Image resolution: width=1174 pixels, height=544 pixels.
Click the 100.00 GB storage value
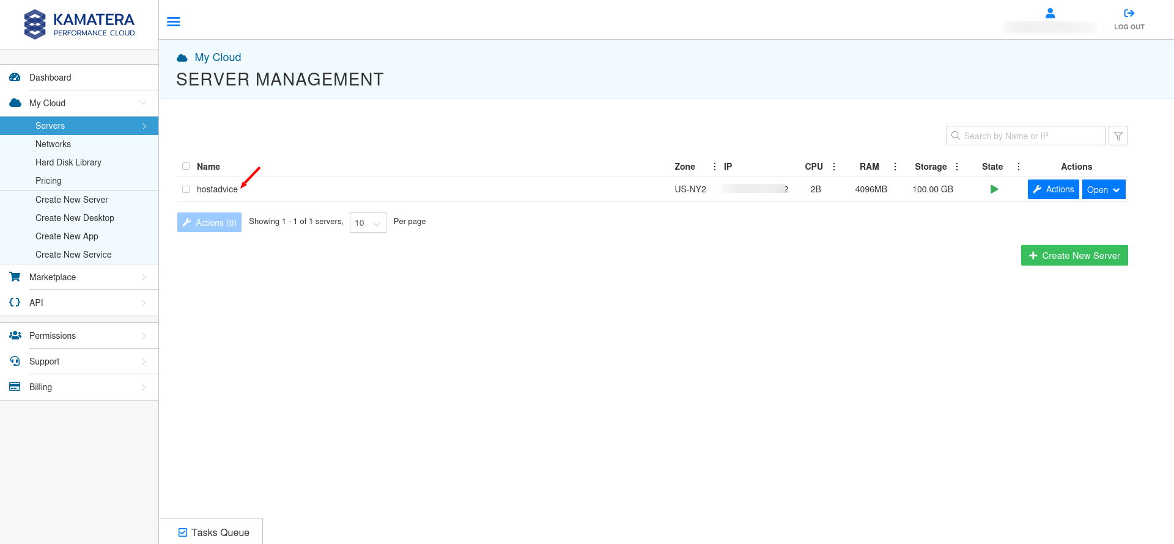(932, 189)
